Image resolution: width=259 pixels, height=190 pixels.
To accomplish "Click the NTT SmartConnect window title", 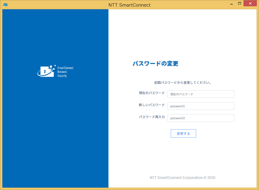I will (130, 5).
